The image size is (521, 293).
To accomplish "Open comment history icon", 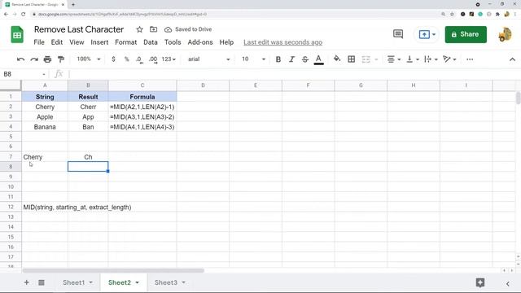I will 398,34.
